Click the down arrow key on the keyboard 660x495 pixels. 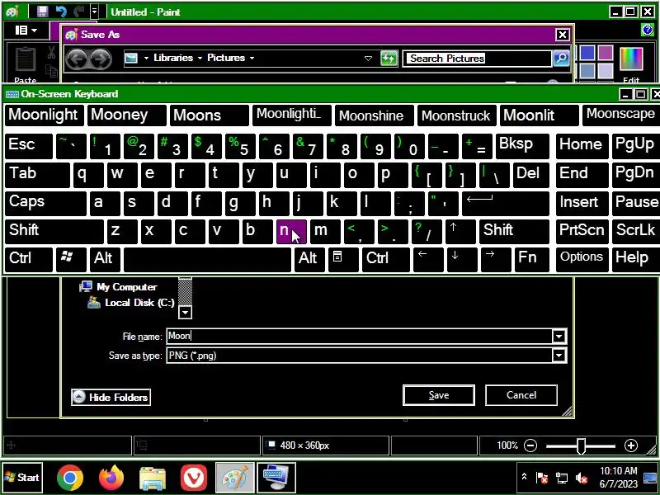tap(462, 259)
